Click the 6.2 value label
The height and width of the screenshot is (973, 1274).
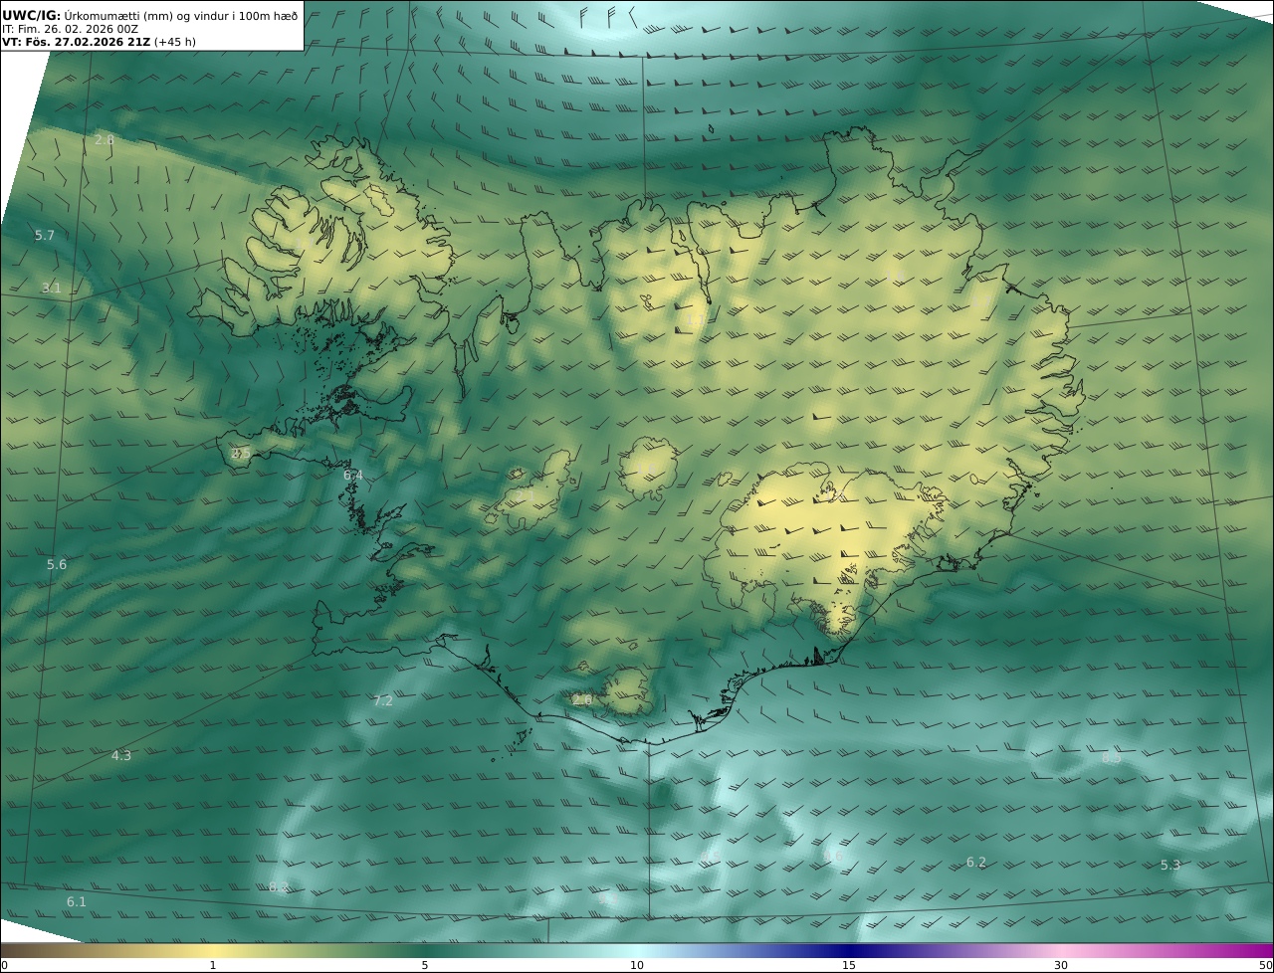(976, 863)
